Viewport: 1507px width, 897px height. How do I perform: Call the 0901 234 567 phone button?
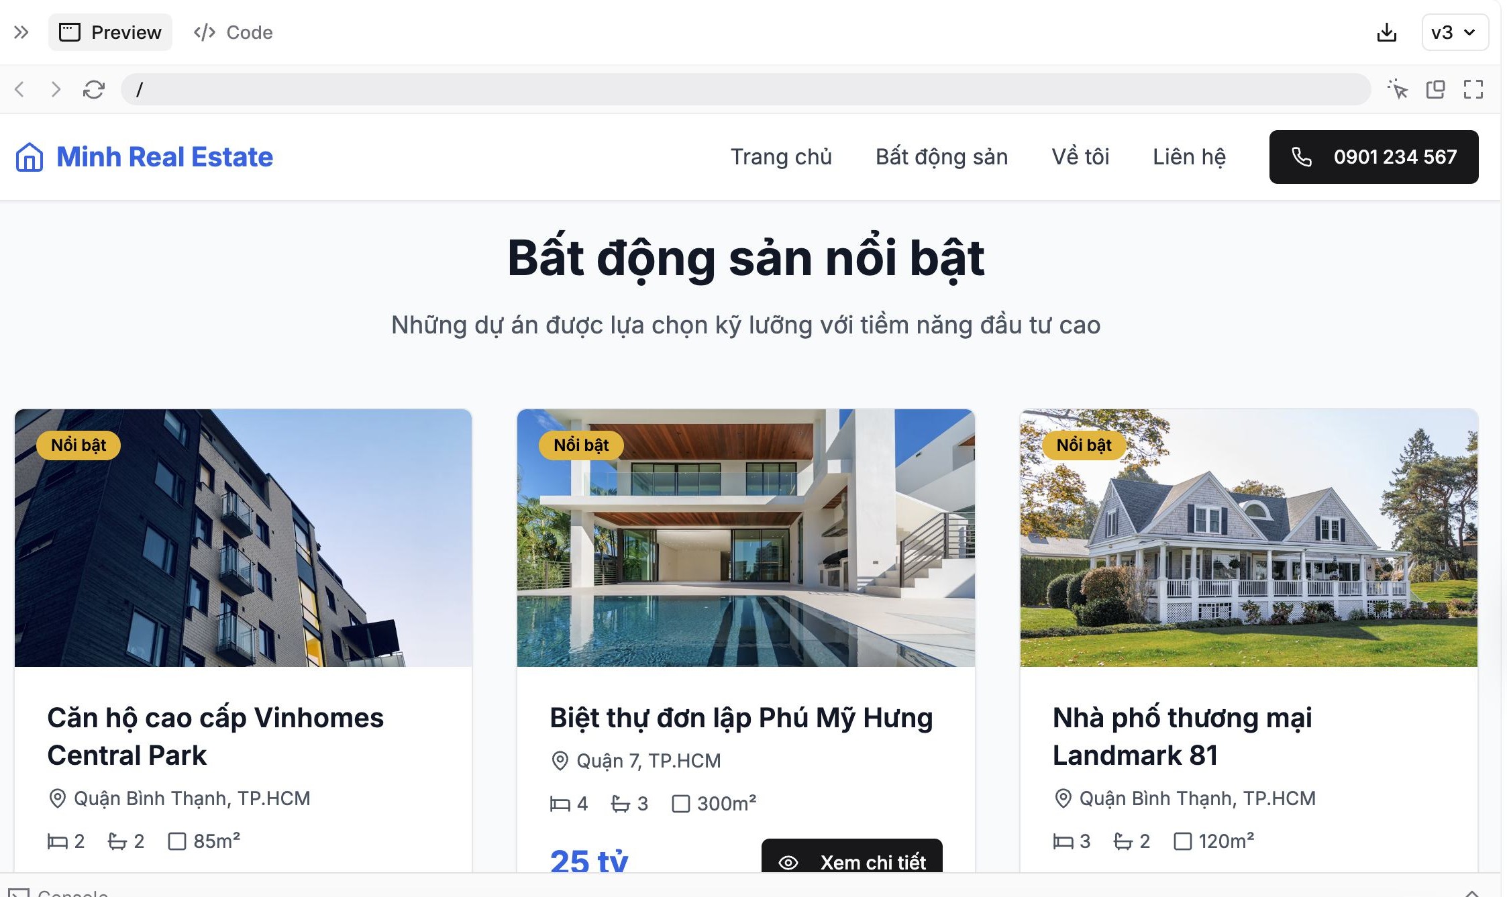(1373, 157)
